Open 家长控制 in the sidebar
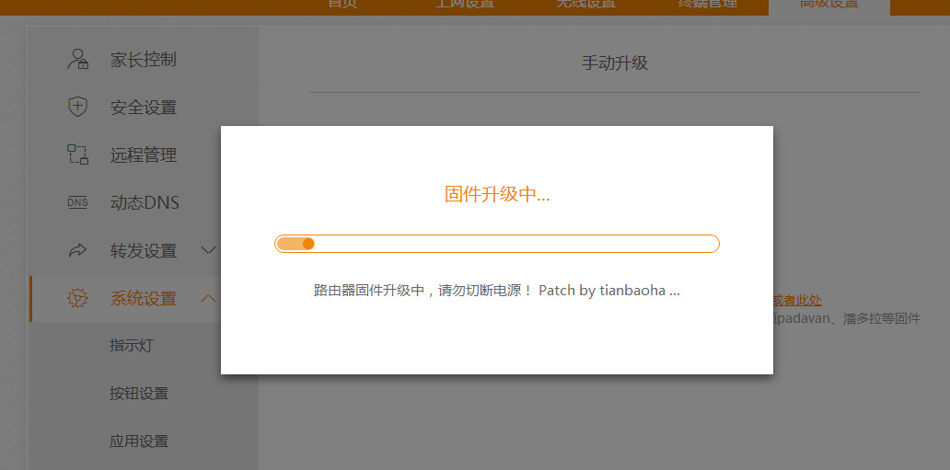Screen dimensions: 950x470 [143, 60]
